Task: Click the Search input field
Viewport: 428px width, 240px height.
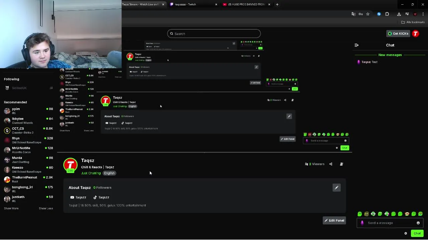Action: (x=214, y=34)
